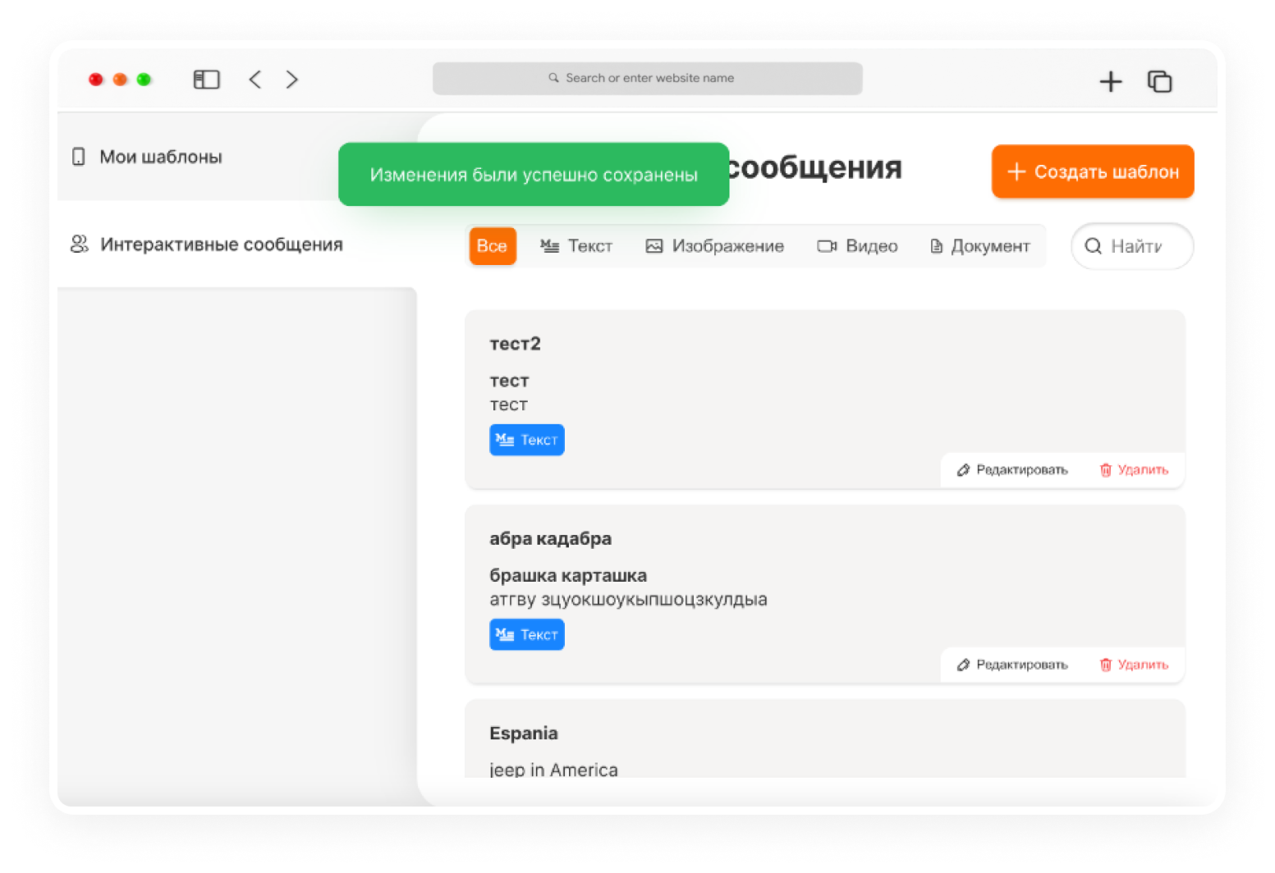Edit the тест2 template
Viewport: 1275px width, 873px height.
(1012, 470)
